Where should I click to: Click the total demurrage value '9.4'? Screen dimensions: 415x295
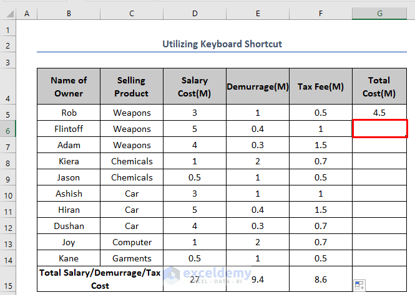pos(258,279)
